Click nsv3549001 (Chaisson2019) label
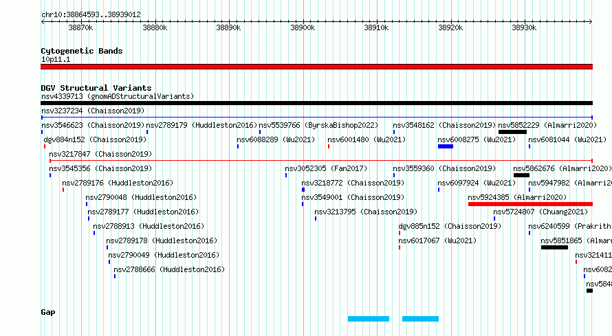Viewport: 612px width, 336px height. pos(353,197)
